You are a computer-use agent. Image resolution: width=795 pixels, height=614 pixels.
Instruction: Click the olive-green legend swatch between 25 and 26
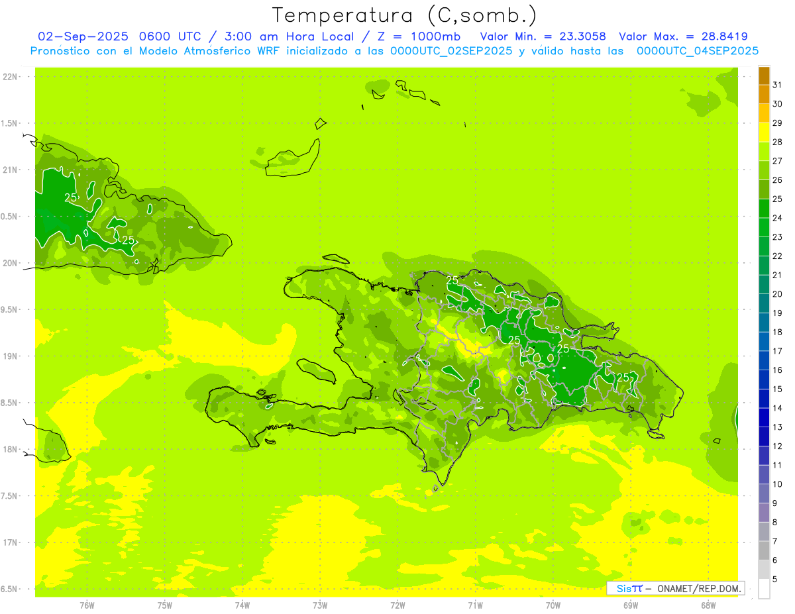[764, 189]
